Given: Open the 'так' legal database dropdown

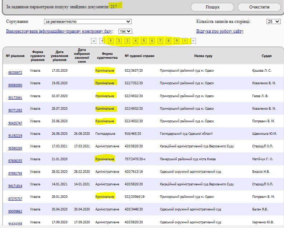Looking at the screenshot, I should click(x=125, y=31).
